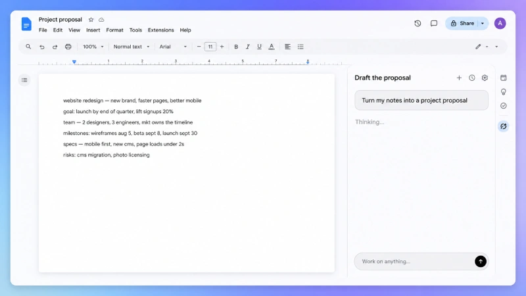Screen dimensions: 526x296
Task: Open the comments panel icon
Action: 434,24
